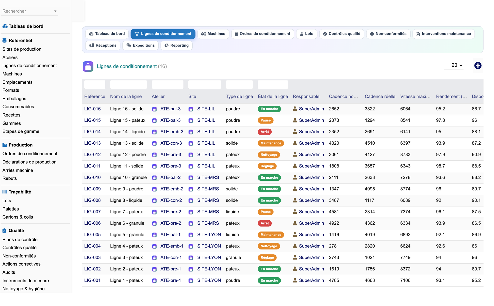Click the Nettoyage badge in LIG-004 row
494x306 pixels.
click(269, 246)
